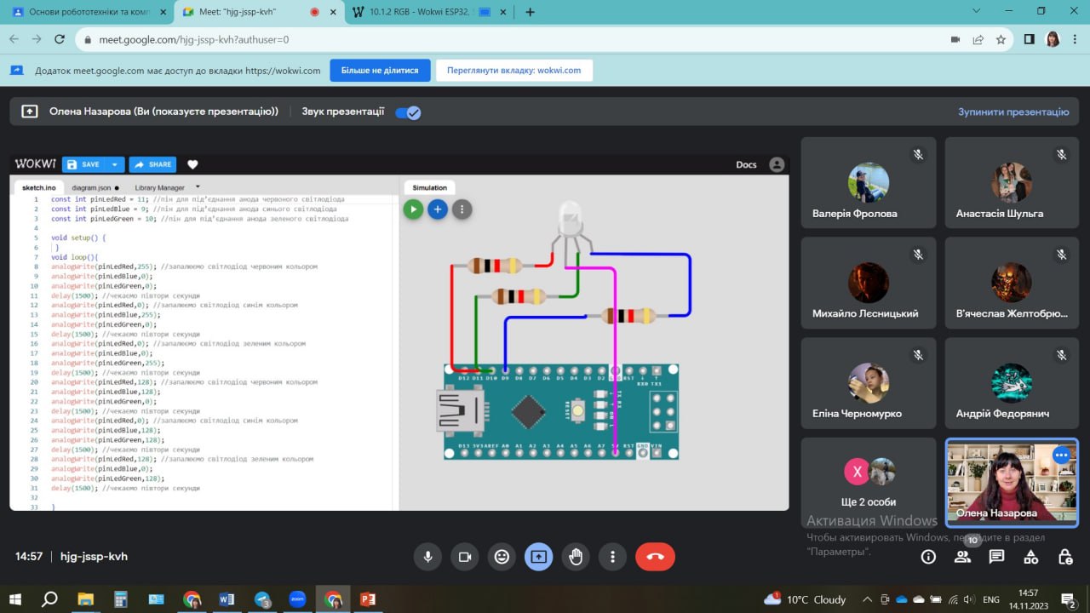Screen dimensions: 1090x613
Task: Show the participants list
Action: point(962,557)
